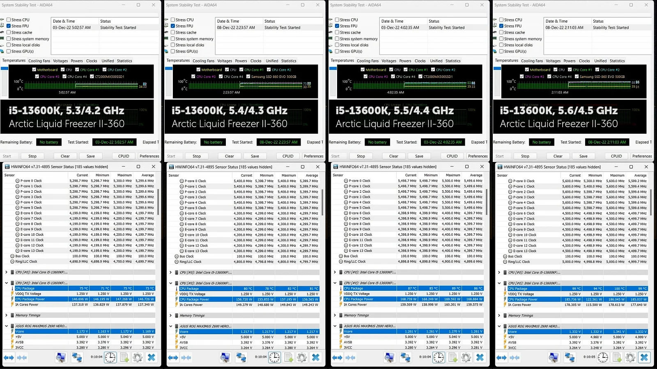
Task: Open Cooling Fans tab in 5.3/4.2 GHz window
Action: pyautogui.click(x=39, y=61)
